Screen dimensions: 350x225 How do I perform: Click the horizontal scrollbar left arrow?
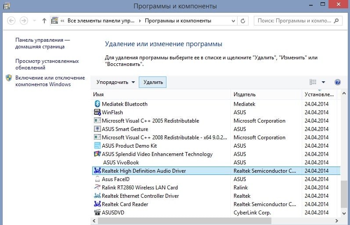94,221
